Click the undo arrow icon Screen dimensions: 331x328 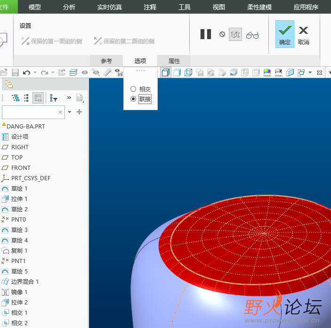(x=26, y=72)
